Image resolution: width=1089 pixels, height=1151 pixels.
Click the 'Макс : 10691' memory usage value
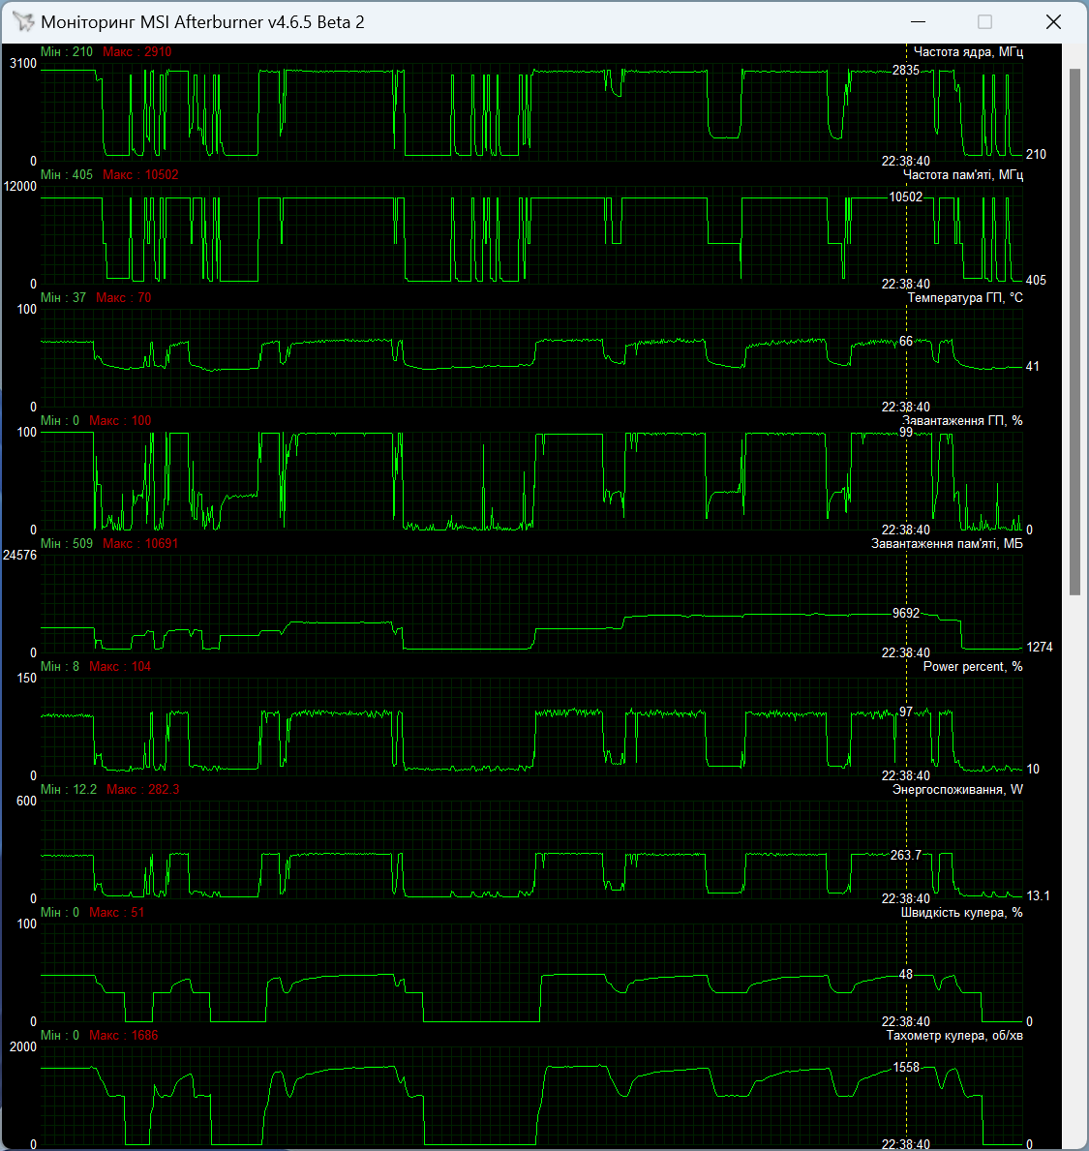pos(140,544)
